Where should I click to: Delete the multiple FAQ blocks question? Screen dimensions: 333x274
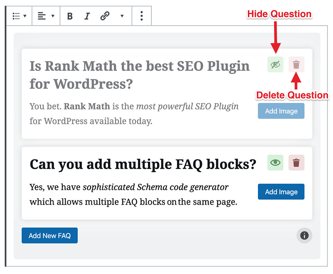[296, 163]
